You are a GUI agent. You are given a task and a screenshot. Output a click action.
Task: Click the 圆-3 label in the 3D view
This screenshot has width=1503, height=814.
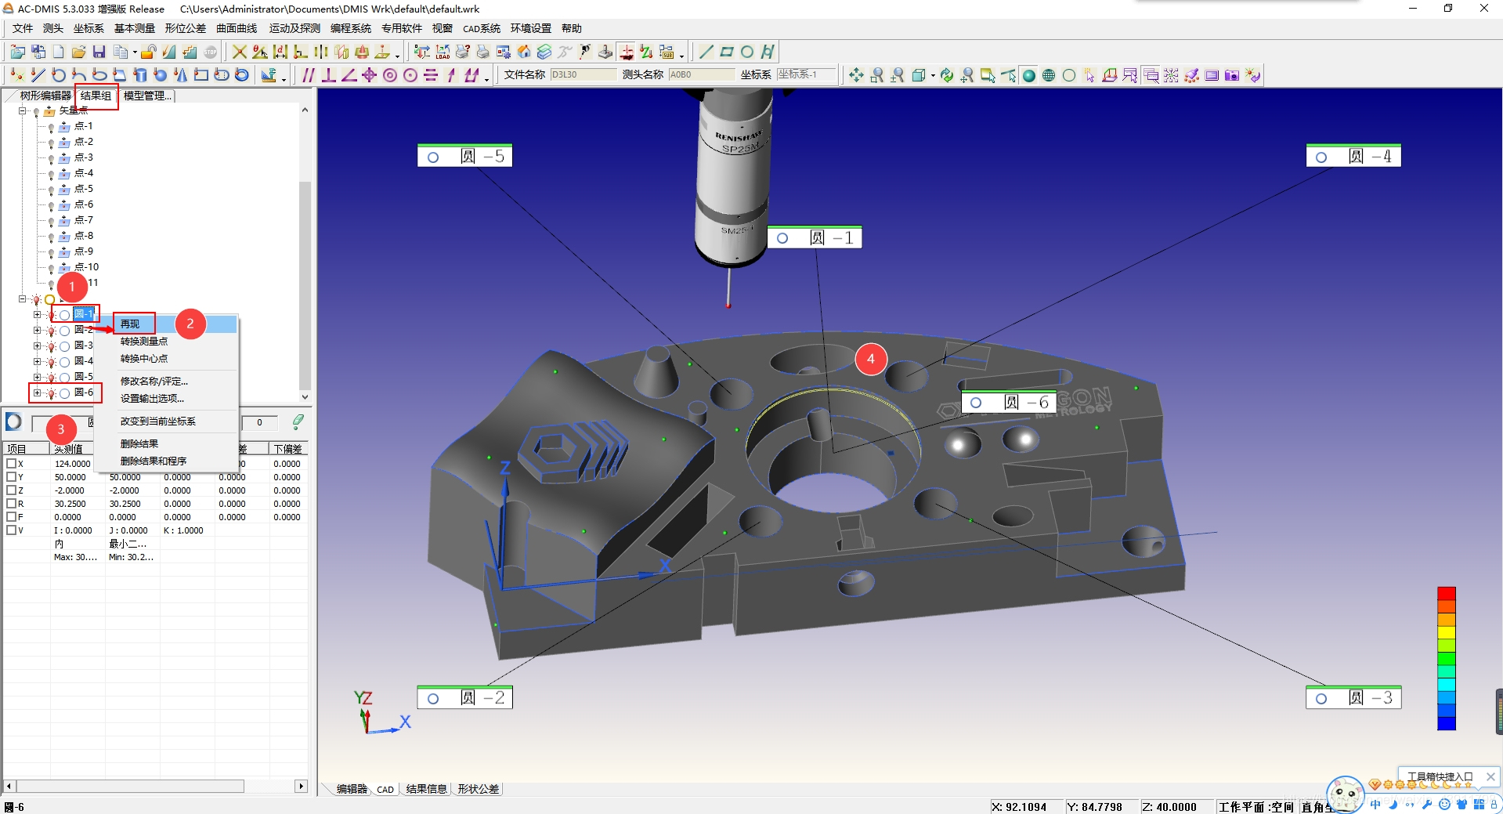coord(1353,698)
